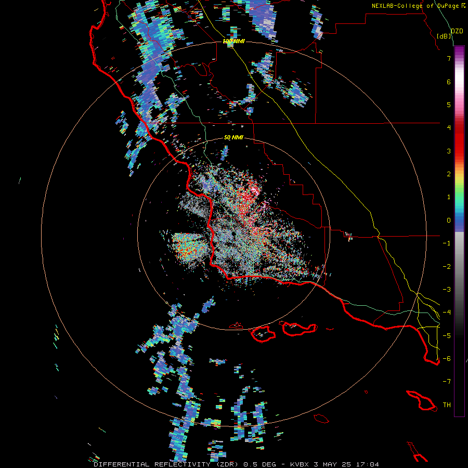Click the 17:04 timestamp text

(x=368, y=464)
